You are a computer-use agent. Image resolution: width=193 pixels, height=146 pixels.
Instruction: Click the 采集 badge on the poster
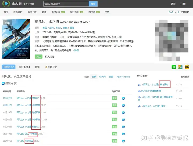(x=7, y=23)
